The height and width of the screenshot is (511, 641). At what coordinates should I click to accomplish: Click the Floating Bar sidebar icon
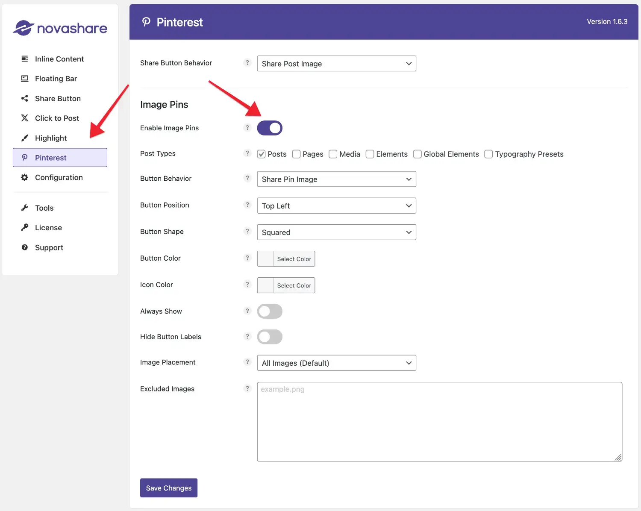point(25,79)
